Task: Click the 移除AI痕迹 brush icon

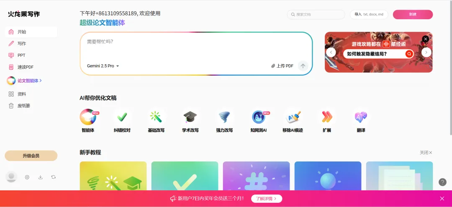Action: click(293, 117)
